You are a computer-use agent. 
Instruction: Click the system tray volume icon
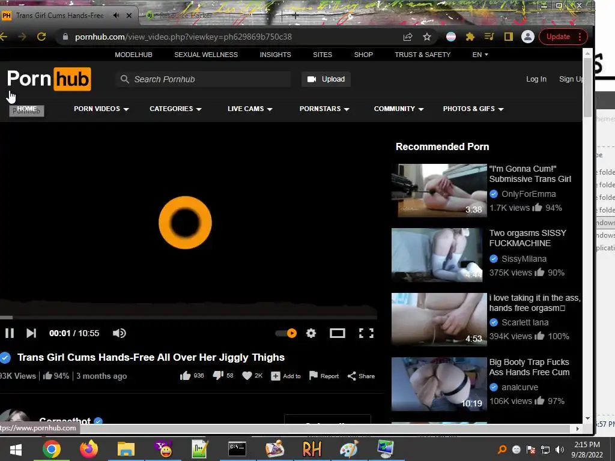click(x=560, y=450)
